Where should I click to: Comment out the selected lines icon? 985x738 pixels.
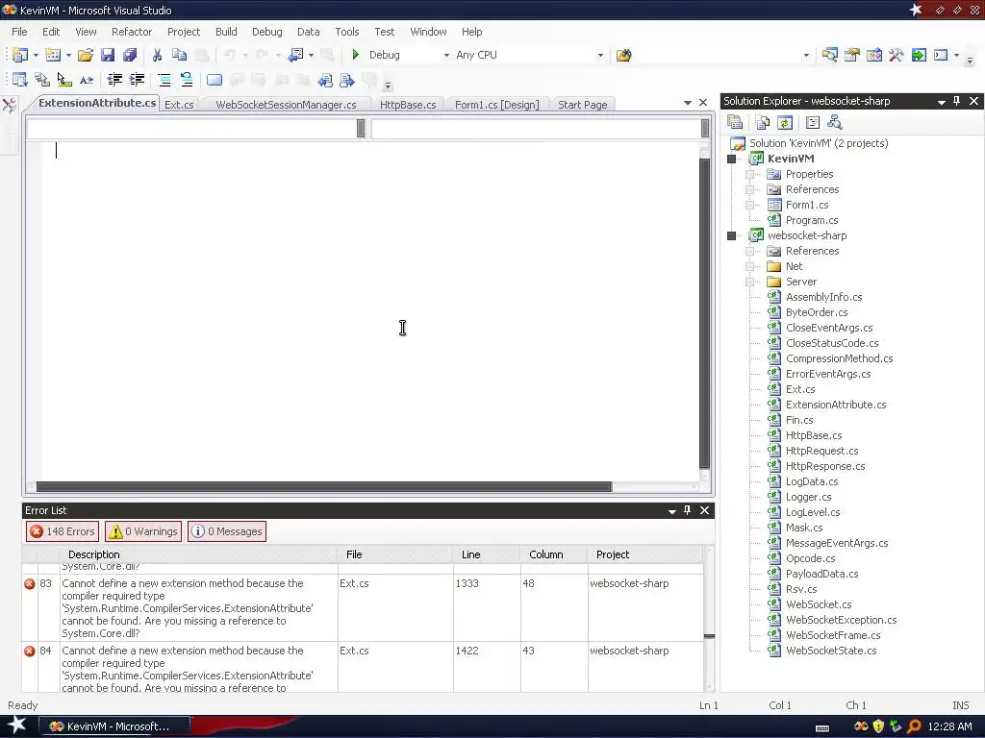tap(164, 80)
